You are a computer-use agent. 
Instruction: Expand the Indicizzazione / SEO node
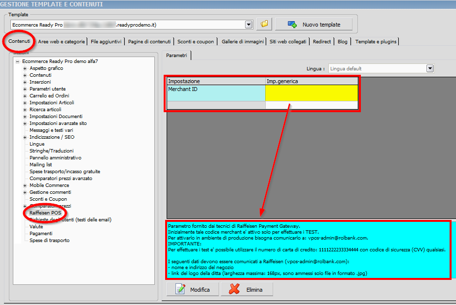tap(25, 137)
